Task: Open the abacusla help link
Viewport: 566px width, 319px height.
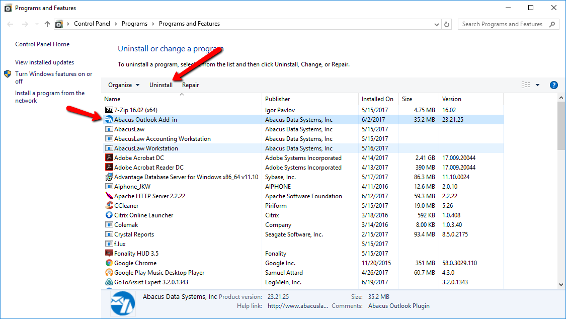Action: [298, 306]
